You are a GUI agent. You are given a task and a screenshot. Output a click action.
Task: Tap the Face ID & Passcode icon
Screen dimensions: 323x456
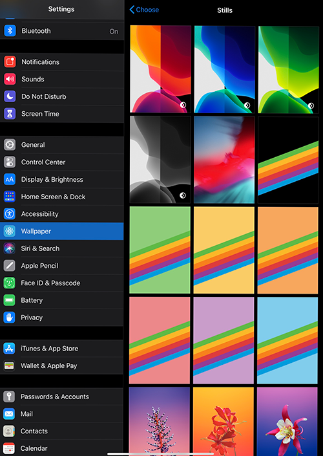9,283
